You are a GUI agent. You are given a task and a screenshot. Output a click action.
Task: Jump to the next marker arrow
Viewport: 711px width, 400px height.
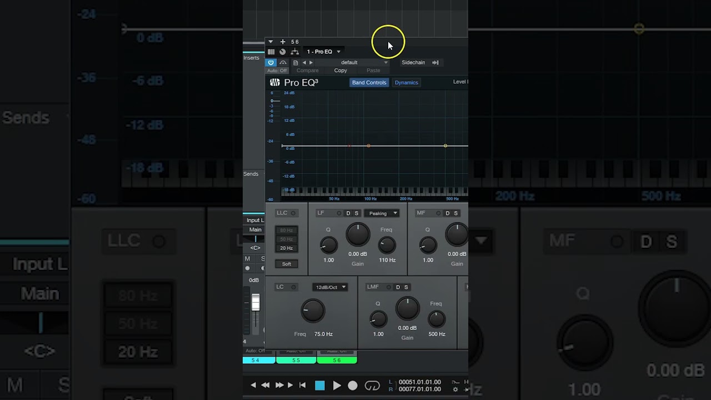[x=290, y=385]
